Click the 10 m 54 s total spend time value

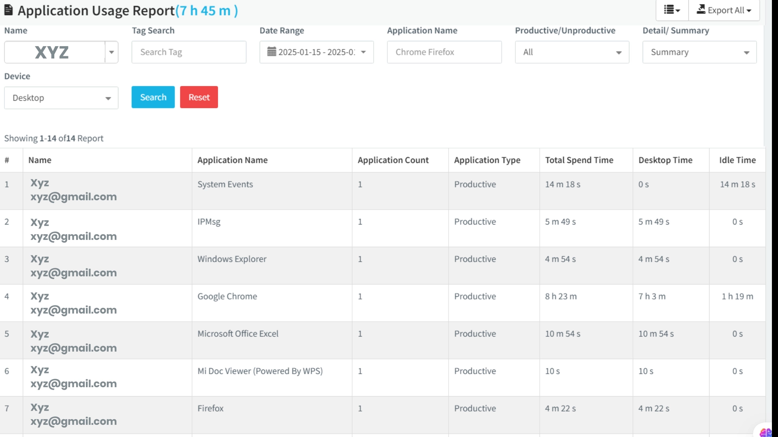pos(563,334)
